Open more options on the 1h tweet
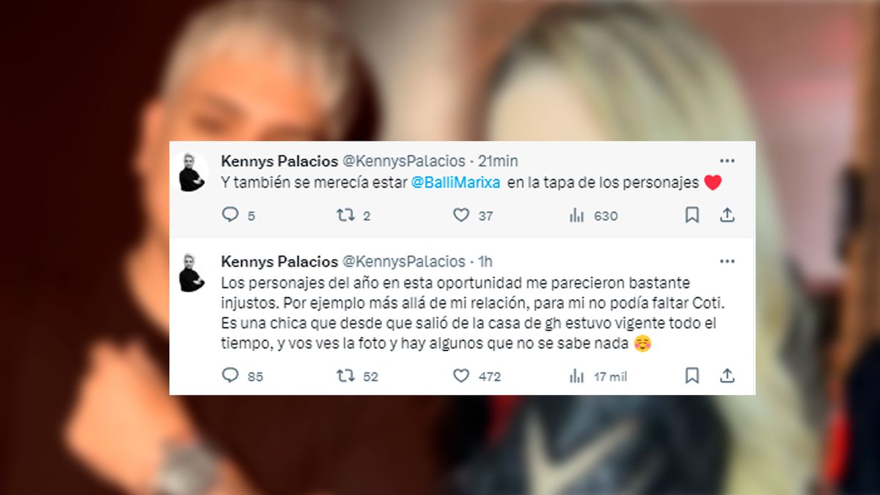Viewport: 880px width, 495px height. 727,261
